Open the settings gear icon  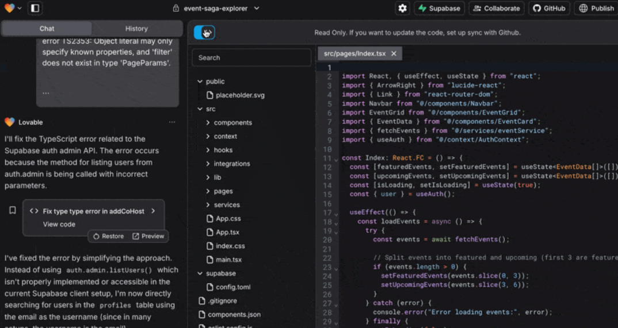pos(402,8)
